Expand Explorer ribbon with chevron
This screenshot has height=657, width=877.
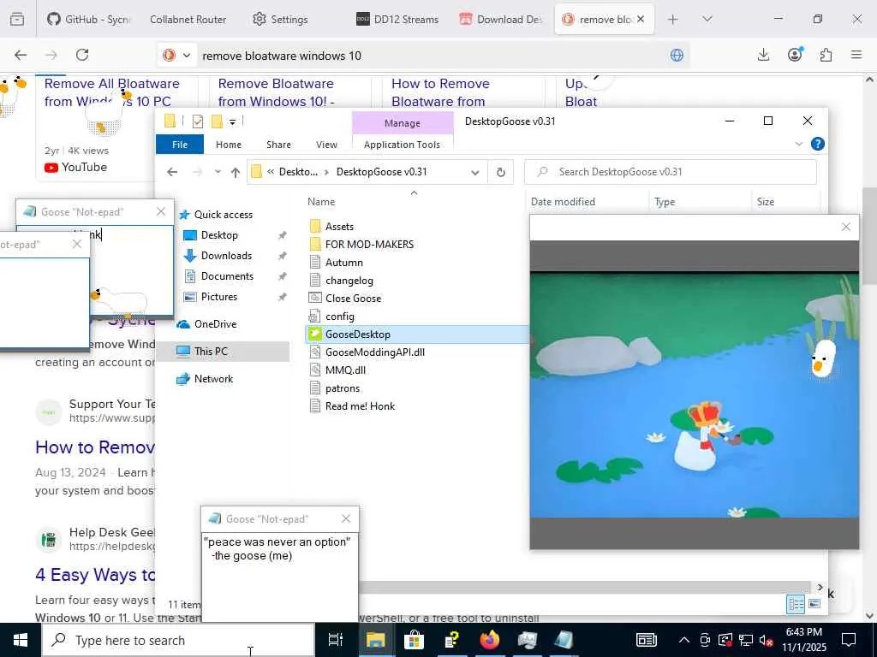pos(799,144)
